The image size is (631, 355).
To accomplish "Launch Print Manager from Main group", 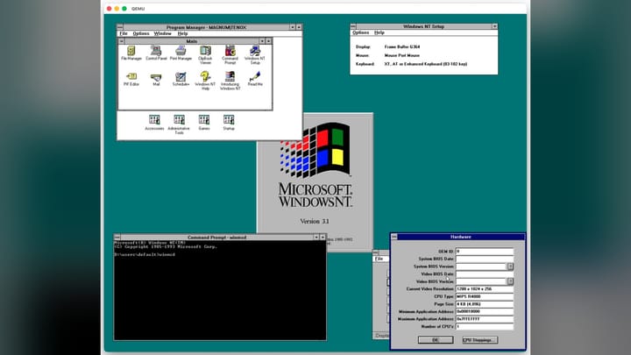I will [181, 53].
